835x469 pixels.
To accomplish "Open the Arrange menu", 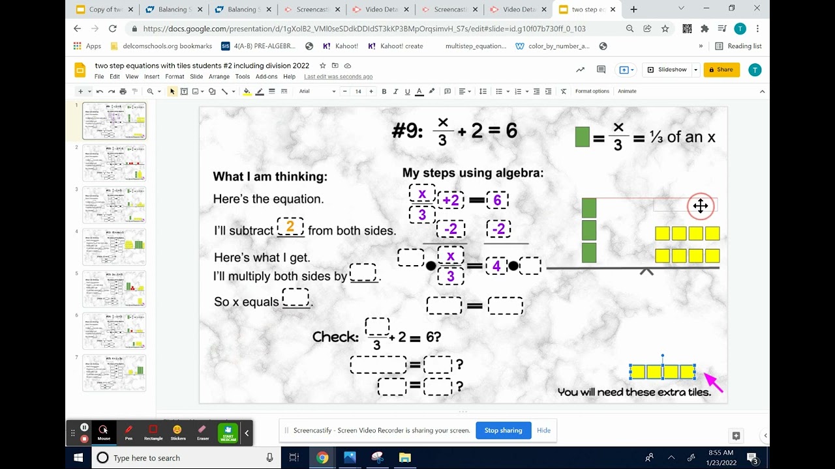I will coord(219,77).
